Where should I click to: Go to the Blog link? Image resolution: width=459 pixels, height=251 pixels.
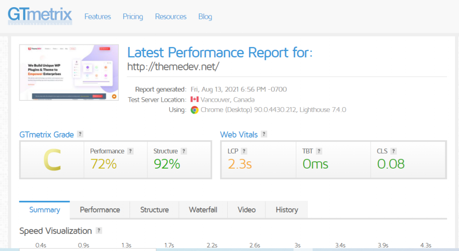tap(205, 17)
